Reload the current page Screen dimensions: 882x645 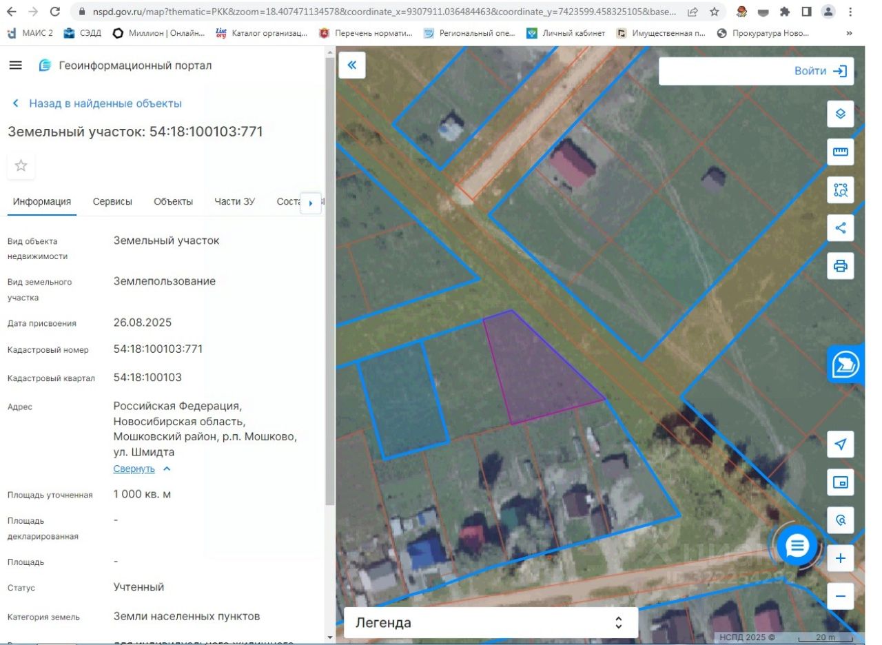click(x=55, y=12)
